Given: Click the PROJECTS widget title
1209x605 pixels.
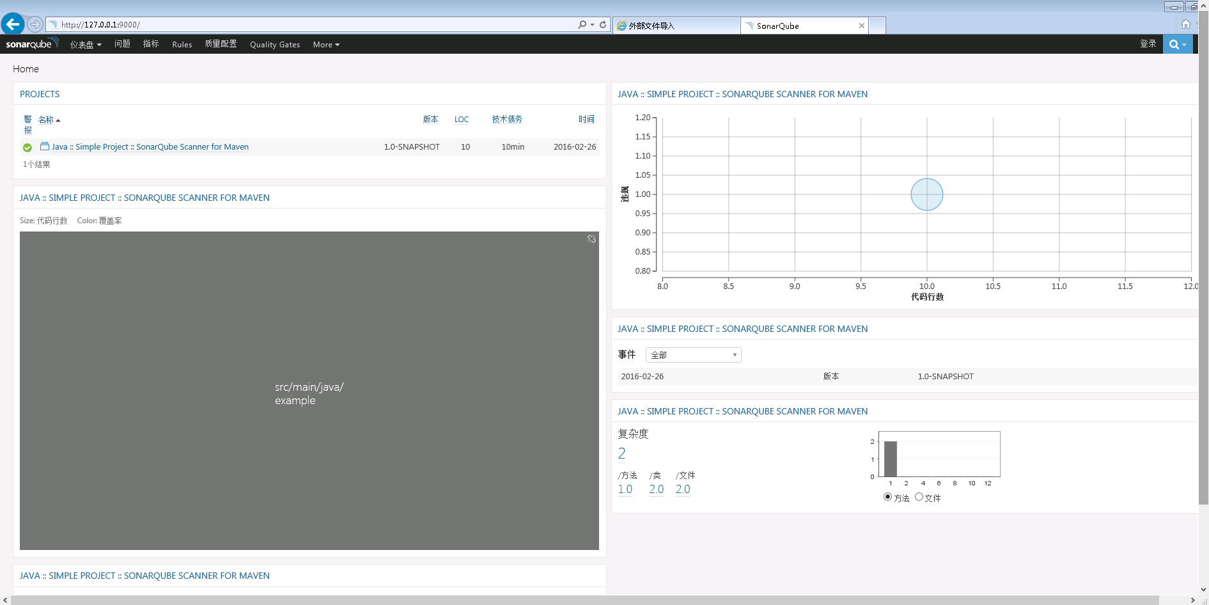Looking at the screenshot, I should pyautogui.click(x=40, y=94).
